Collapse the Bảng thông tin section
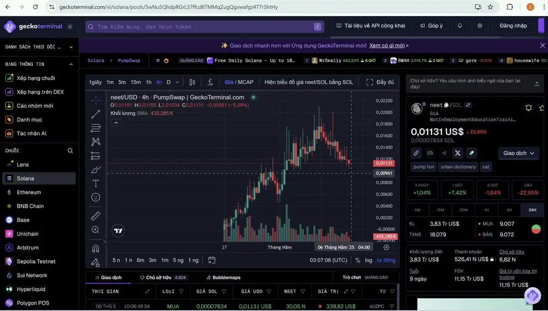 pos(71,64)
